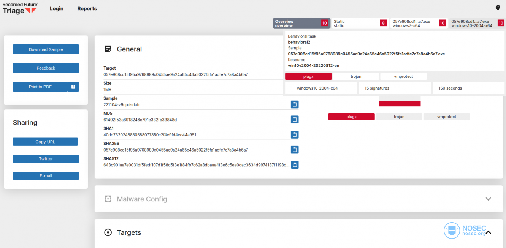Viewport: 506px width, 248px height.
Task: Click the trojan tag in the tooltip popup
Action: tap(356, 76)
